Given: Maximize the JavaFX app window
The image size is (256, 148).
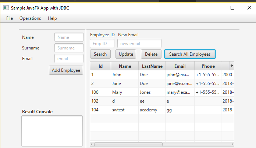Looking at the screenshot, I should 232,8.
